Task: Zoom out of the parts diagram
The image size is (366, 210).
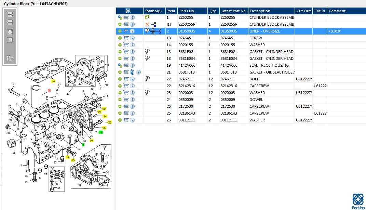Action: pos(10,22)
